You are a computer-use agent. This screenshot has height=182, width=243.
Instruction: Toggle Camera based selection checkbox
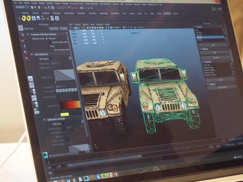[x=50, y=42]
